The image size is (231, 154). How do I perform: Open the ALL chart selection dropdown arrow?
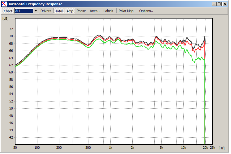coord(36,11)
